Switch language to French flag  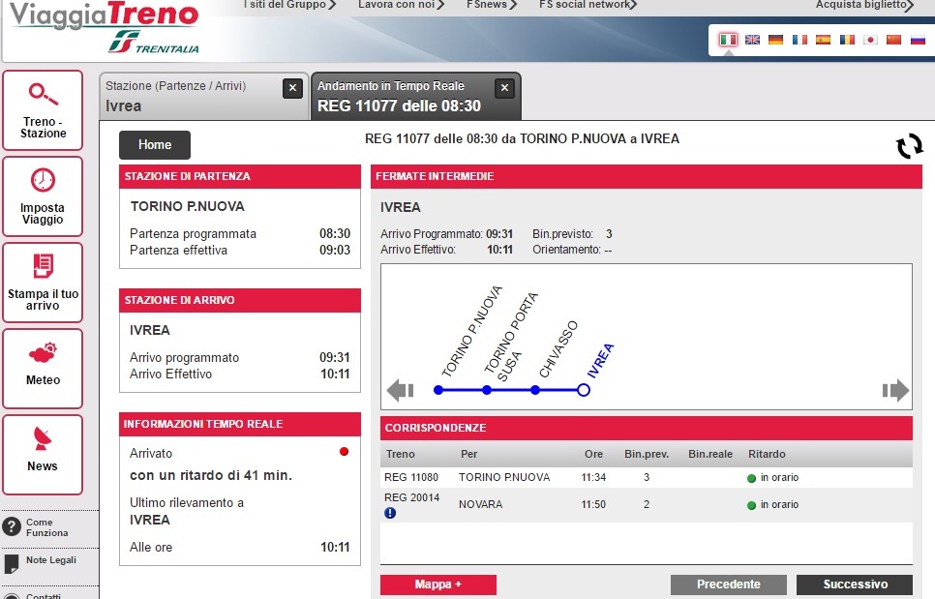pyautogui.click(x=799, y=40)
